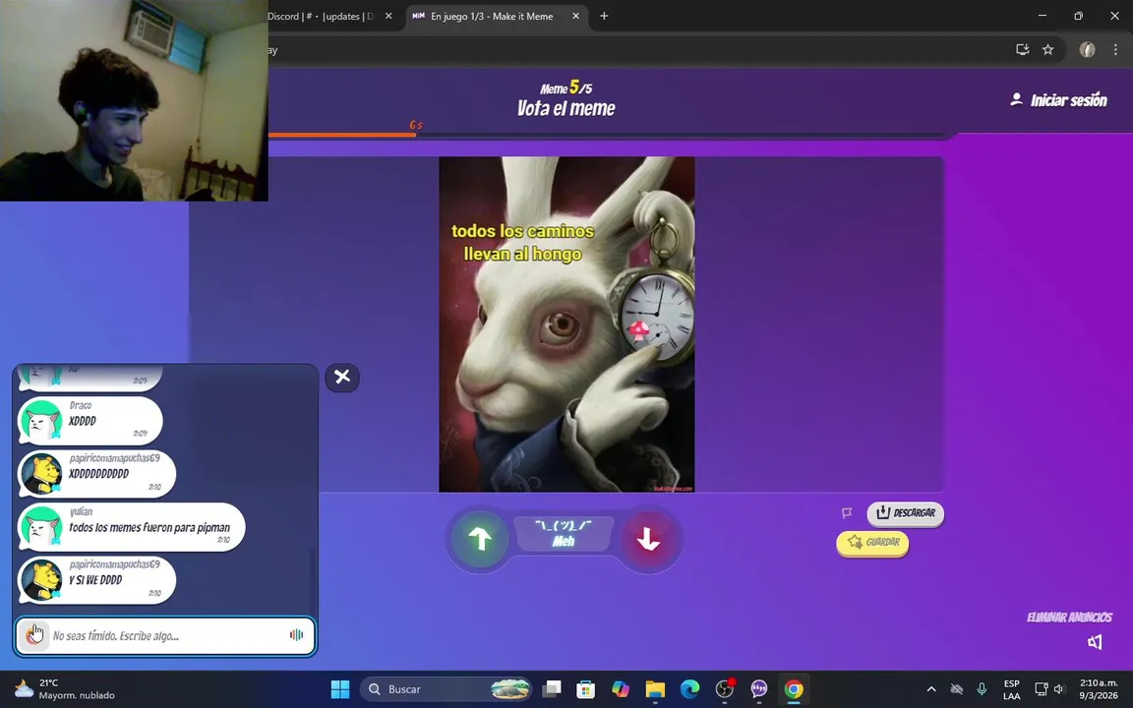The height and width of the screenshot is (708, 1133).
Task: Open Task View on the taskbar
Action: point(552,689)
